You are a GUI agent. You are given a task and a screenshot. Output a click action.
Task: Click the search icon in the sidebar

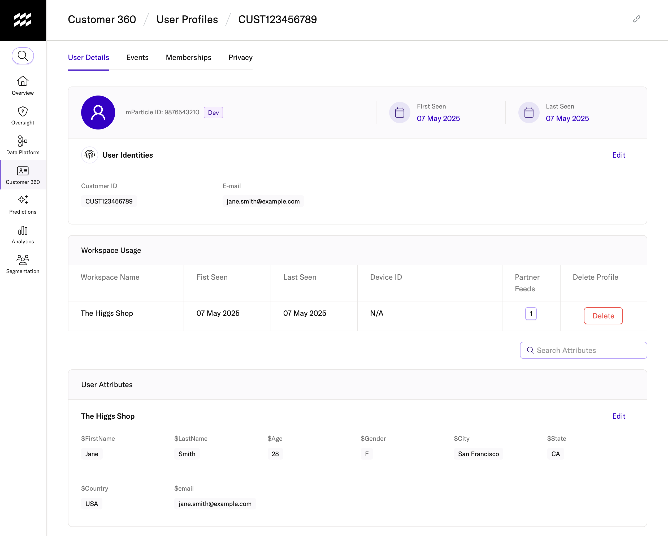tap(23, 56)
